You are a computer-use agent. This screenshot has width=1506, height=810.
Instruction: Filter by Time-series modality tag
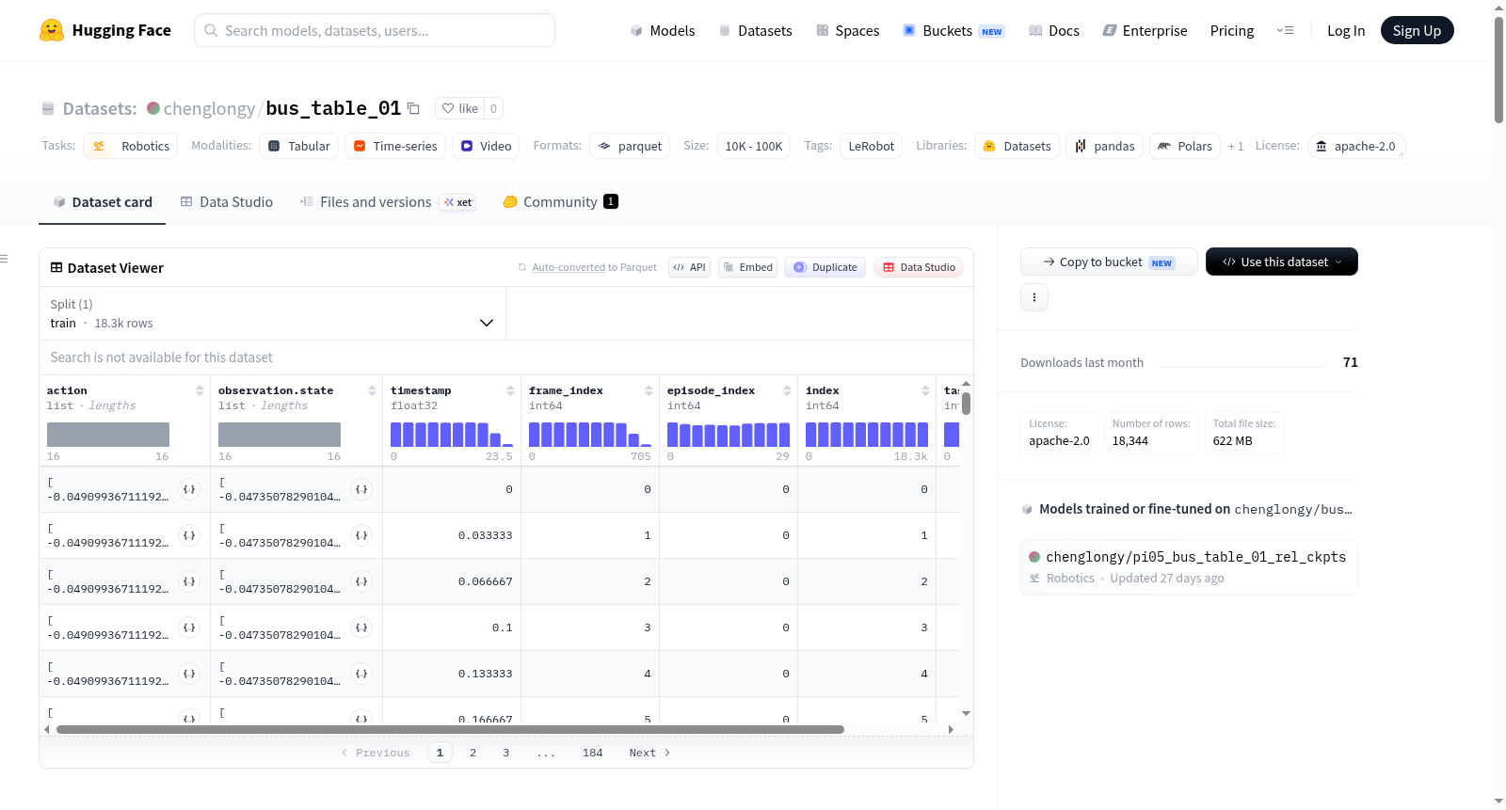coord(395,146)
